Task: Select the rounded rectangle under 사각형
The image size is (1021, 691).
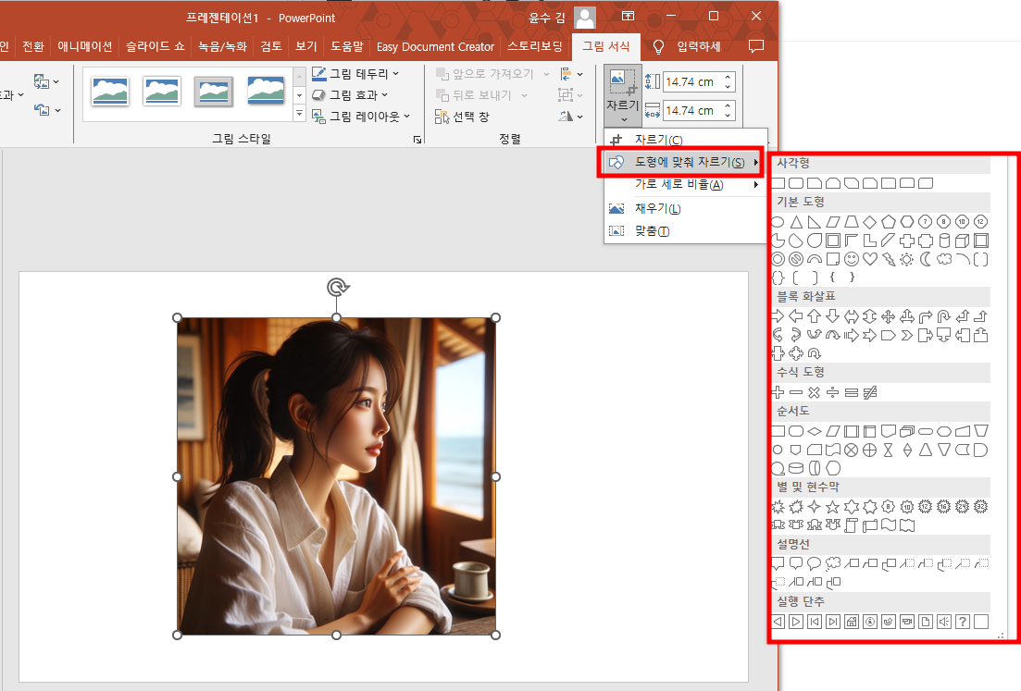Action: click(x=793, y=182)
